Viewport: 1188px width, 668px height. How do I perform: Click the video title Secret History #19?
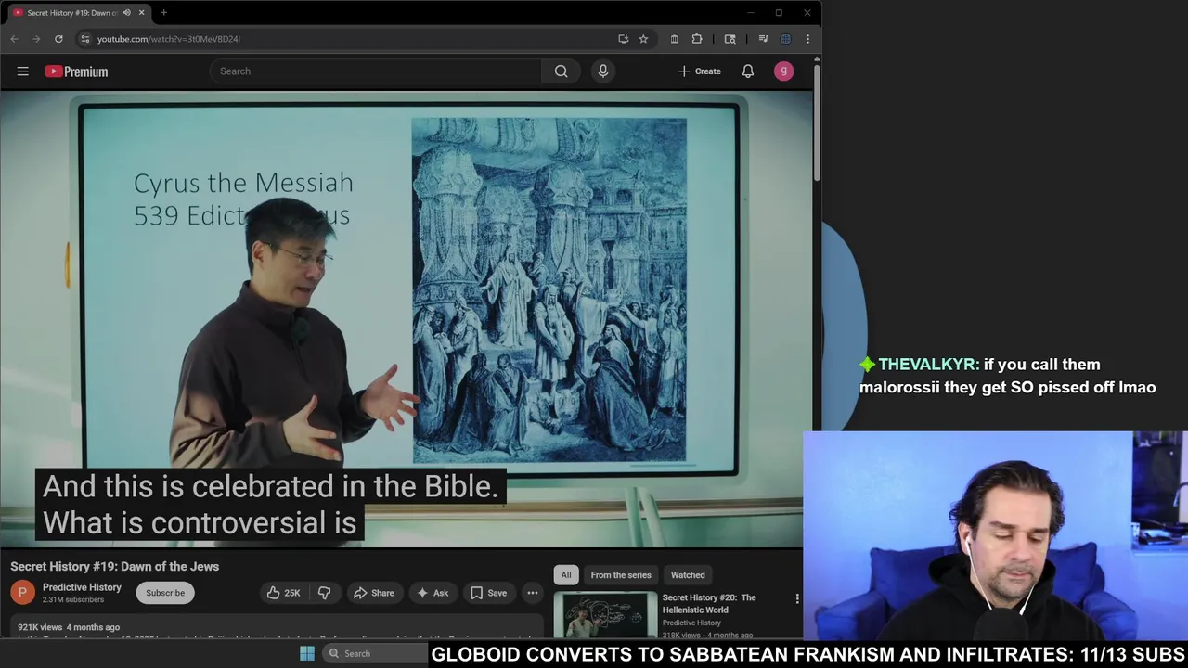(x=115, y=566)
